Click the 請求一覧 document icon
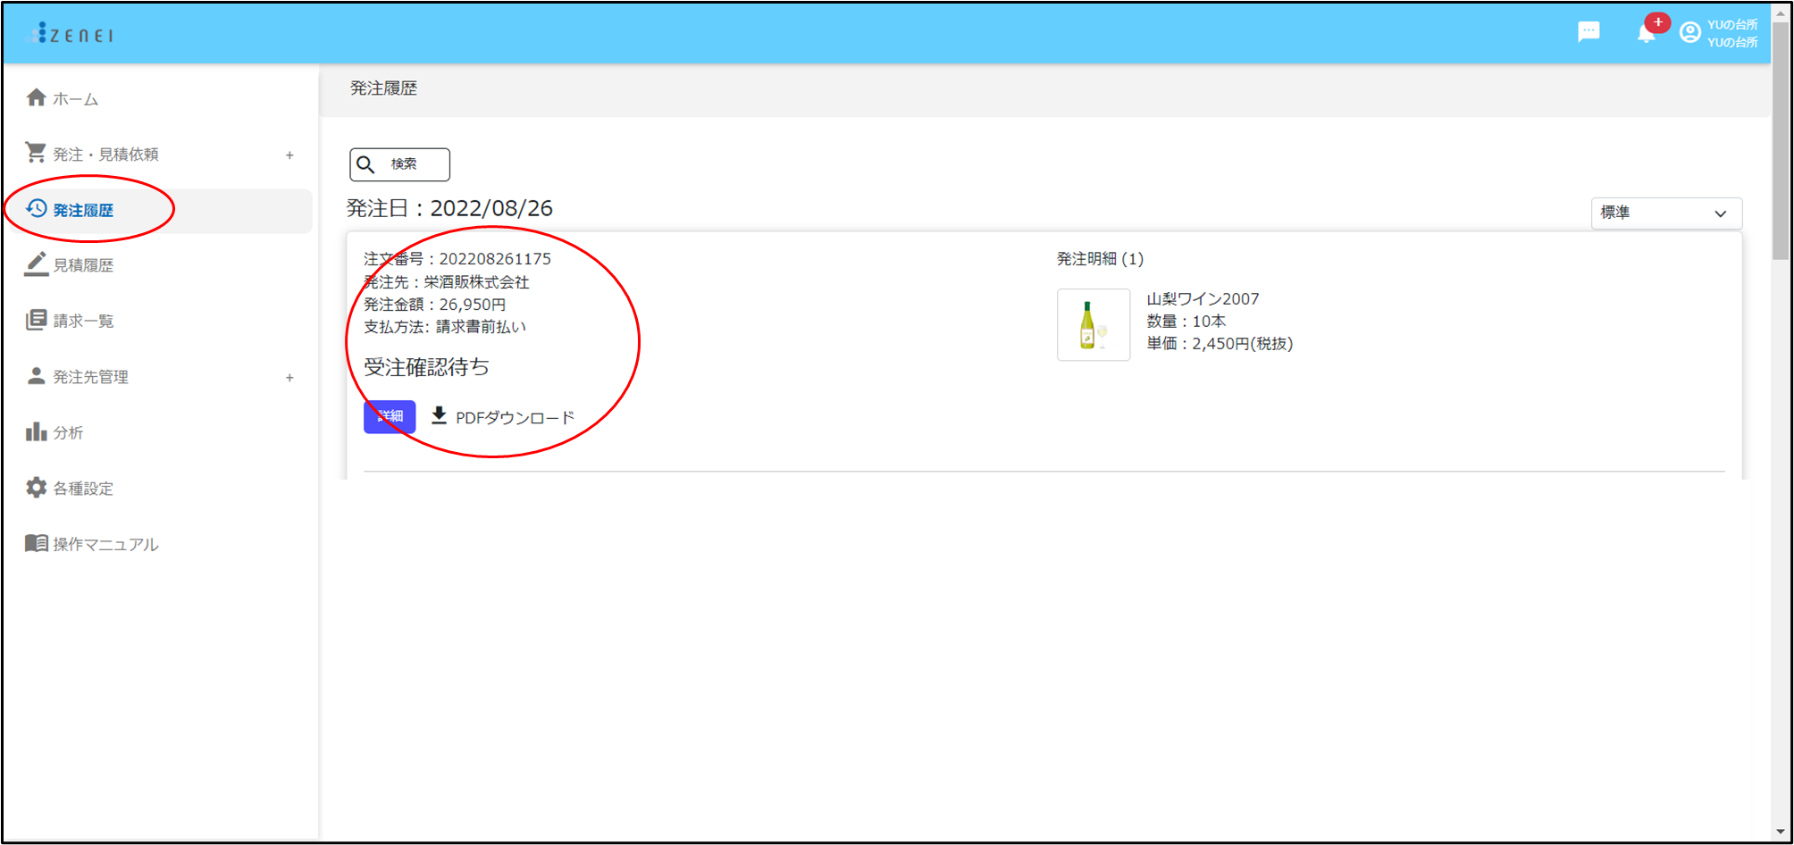 36,320
